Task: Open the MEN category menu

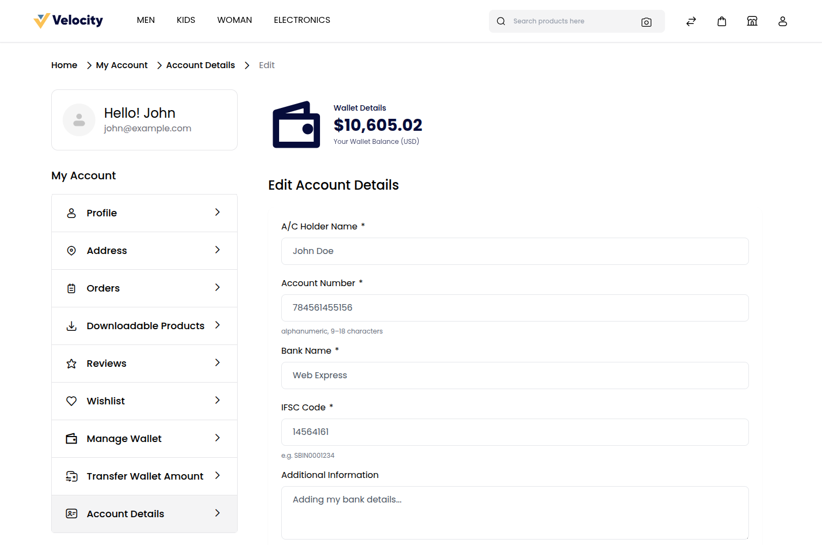Action: tap(146, 20)
